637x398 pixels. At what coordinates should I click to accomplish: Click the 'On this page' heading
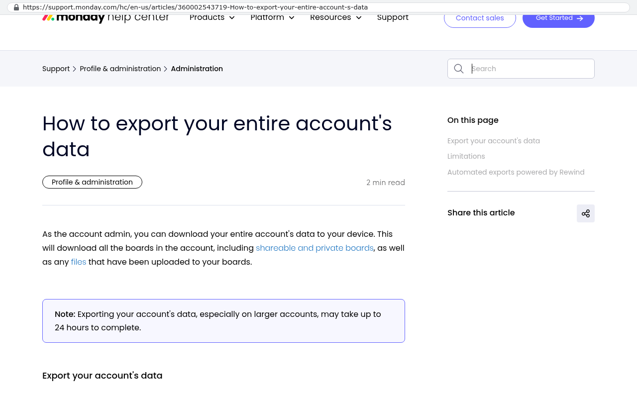473,120
